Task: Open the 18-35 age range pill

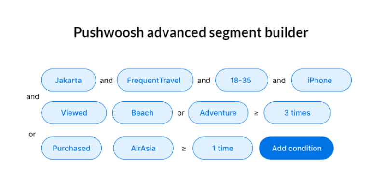Action: point(242,80)
